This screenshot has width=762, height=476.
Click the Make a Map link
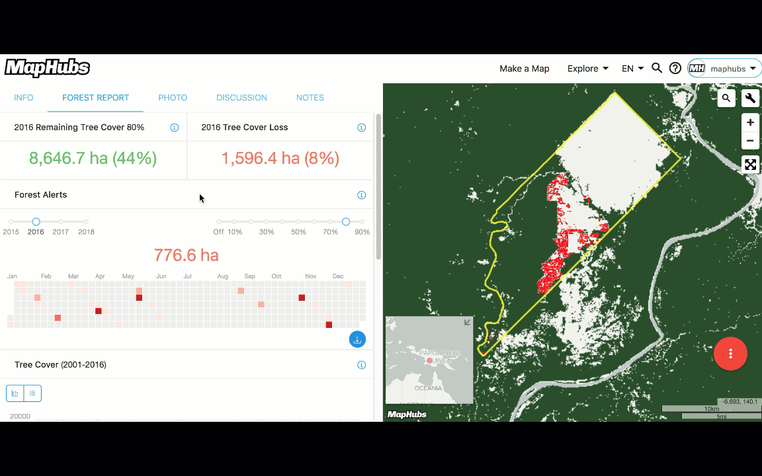point(525,69)
